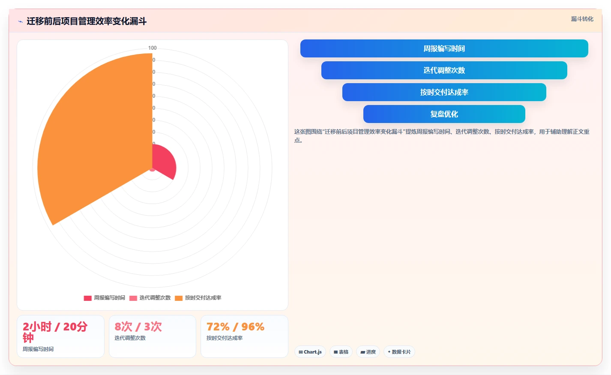Click the 数据卡片 tag chip

pos(399,352)
